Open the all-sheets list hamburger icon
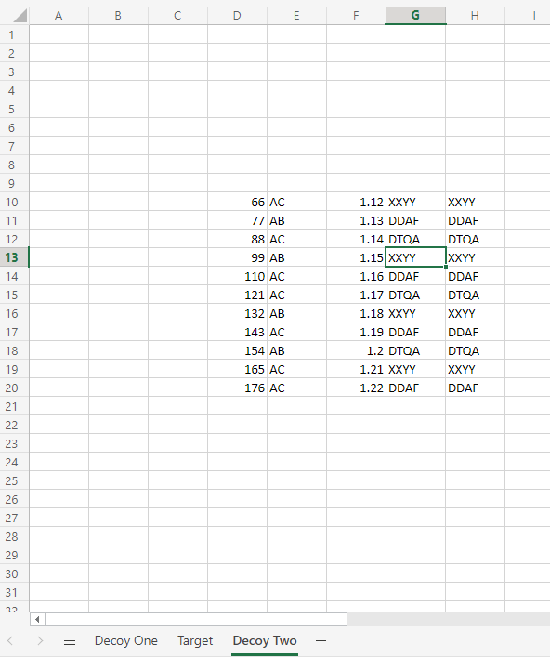The image size is (550, 657). pyautogui.click(x=70, y=640)
